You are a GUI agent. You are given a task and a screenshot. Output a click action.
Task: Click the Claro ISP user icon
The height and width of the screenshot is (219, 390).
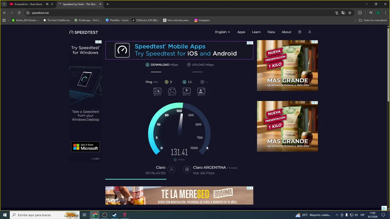coord(171,169)
